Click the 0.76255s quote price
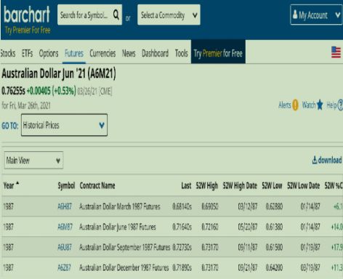The width and height of the screenshot is (343, 279). (13, 91)
